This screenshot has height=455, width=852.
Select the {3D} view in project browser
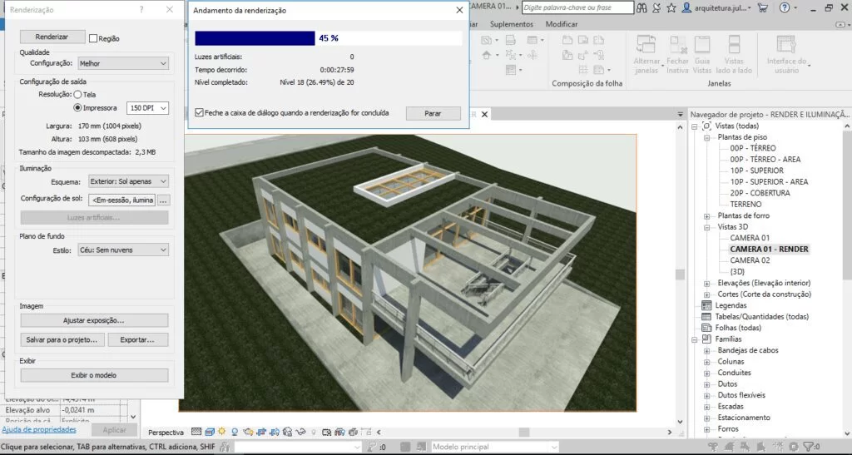pyautogui.click(x=737, y=271)
